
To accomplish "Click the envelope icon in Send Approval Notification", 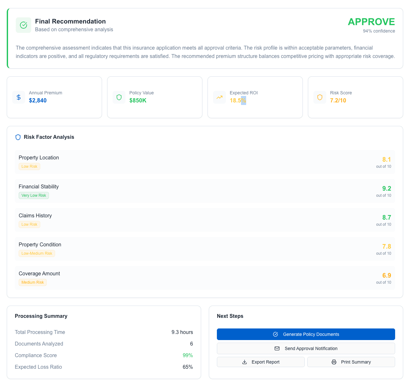I will coord(277,348).
